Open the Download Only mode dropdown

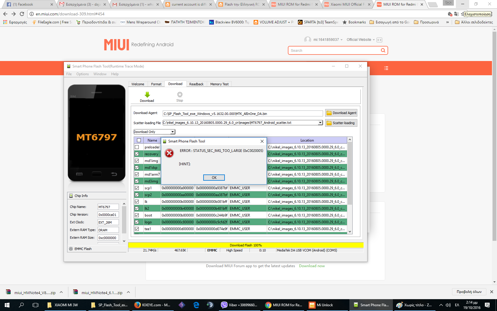point(154,132)
